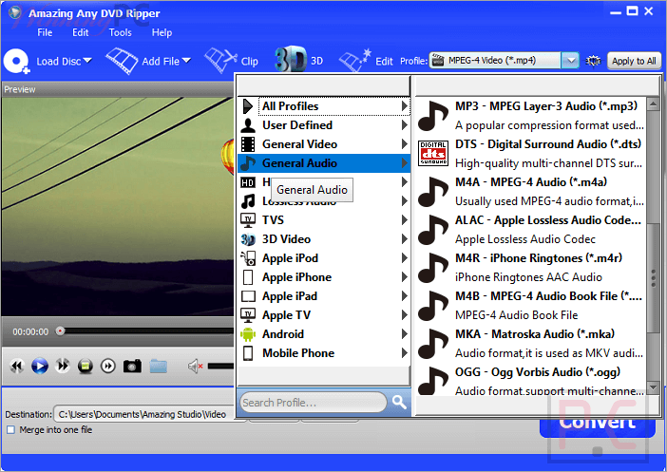Open the Help menu
667x472 pixels.
pyautogui.click(x=162, y=32)
